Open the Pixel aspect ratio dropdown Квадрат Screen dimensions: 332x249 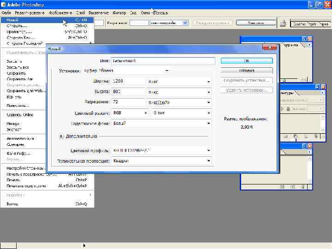[208, 161]
